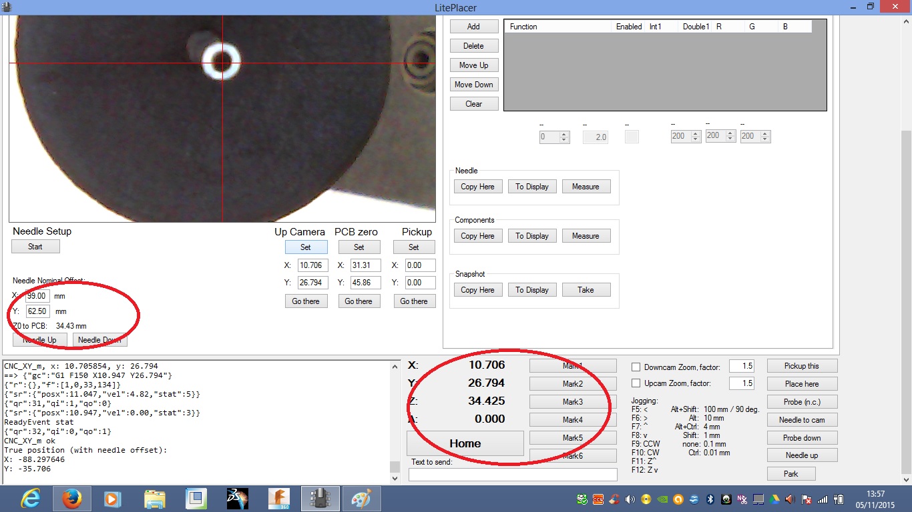Click Copy Here in the Components group
The height and width of the screenshot is (512, 912).
click(477, 236)
